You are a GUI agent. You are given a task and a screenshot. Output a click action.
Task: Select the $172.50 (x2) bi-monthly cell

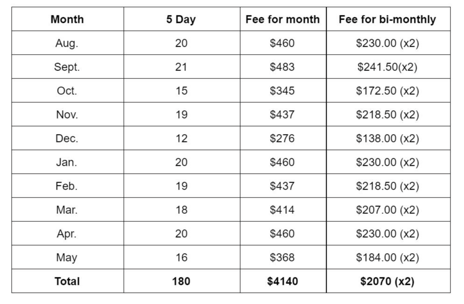(388, 91)
